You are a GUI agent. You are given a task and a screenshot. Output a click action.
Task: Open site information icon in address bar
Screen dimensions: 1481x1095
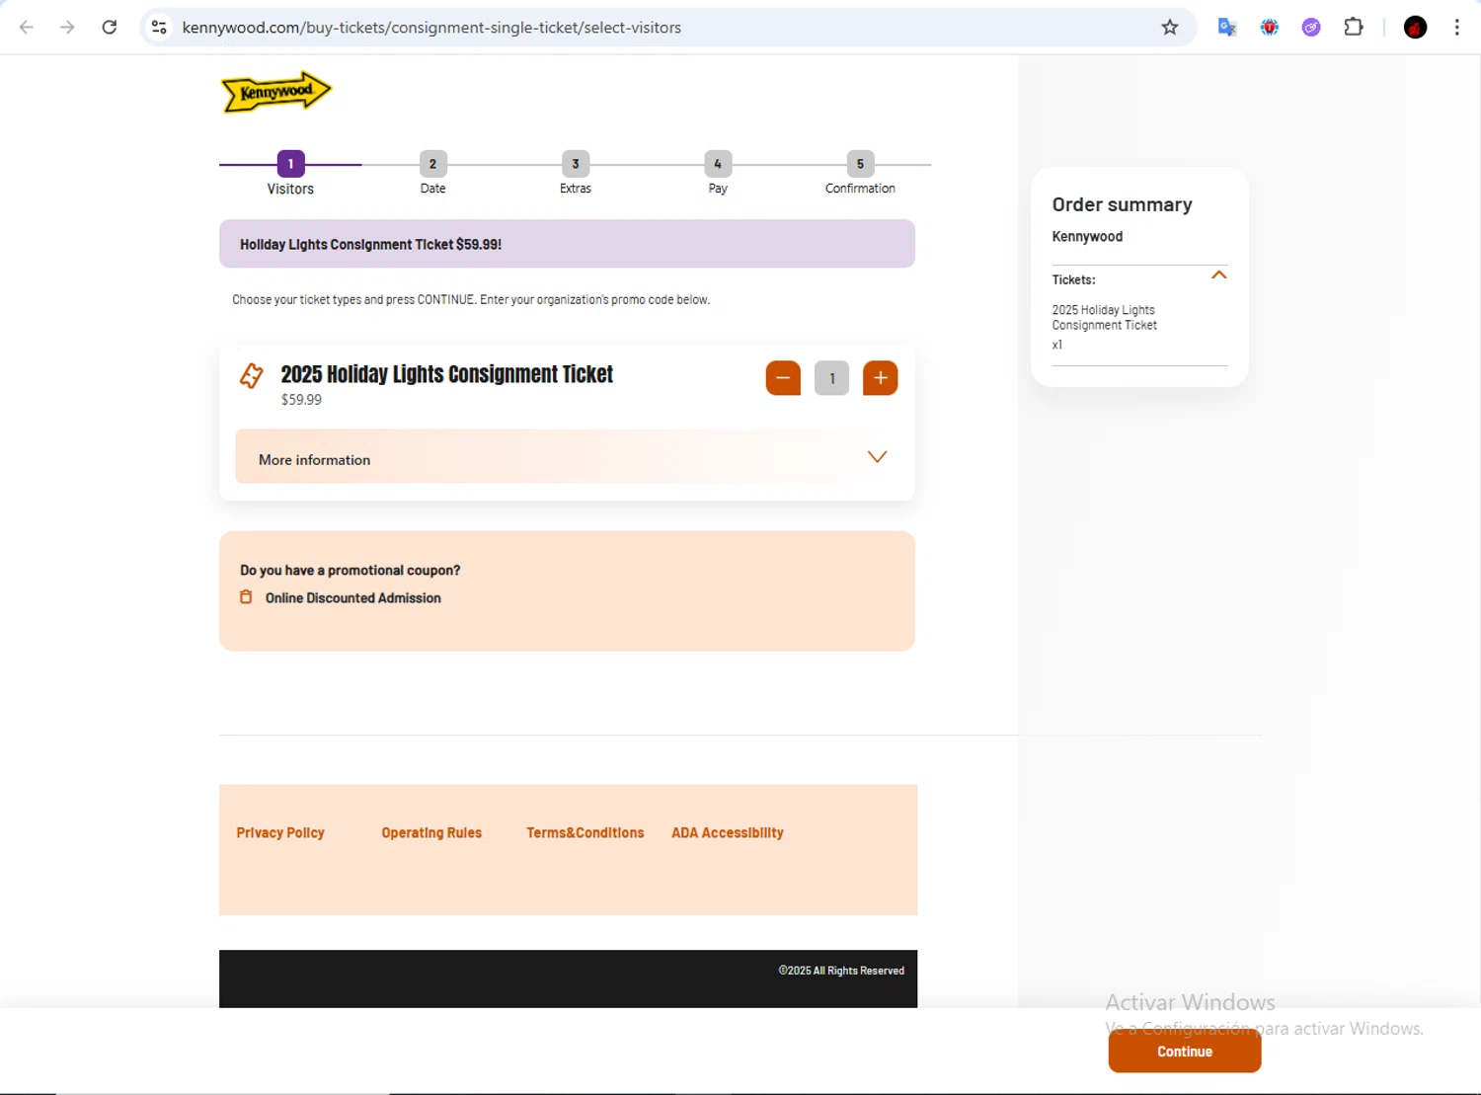tap(159, 28)
